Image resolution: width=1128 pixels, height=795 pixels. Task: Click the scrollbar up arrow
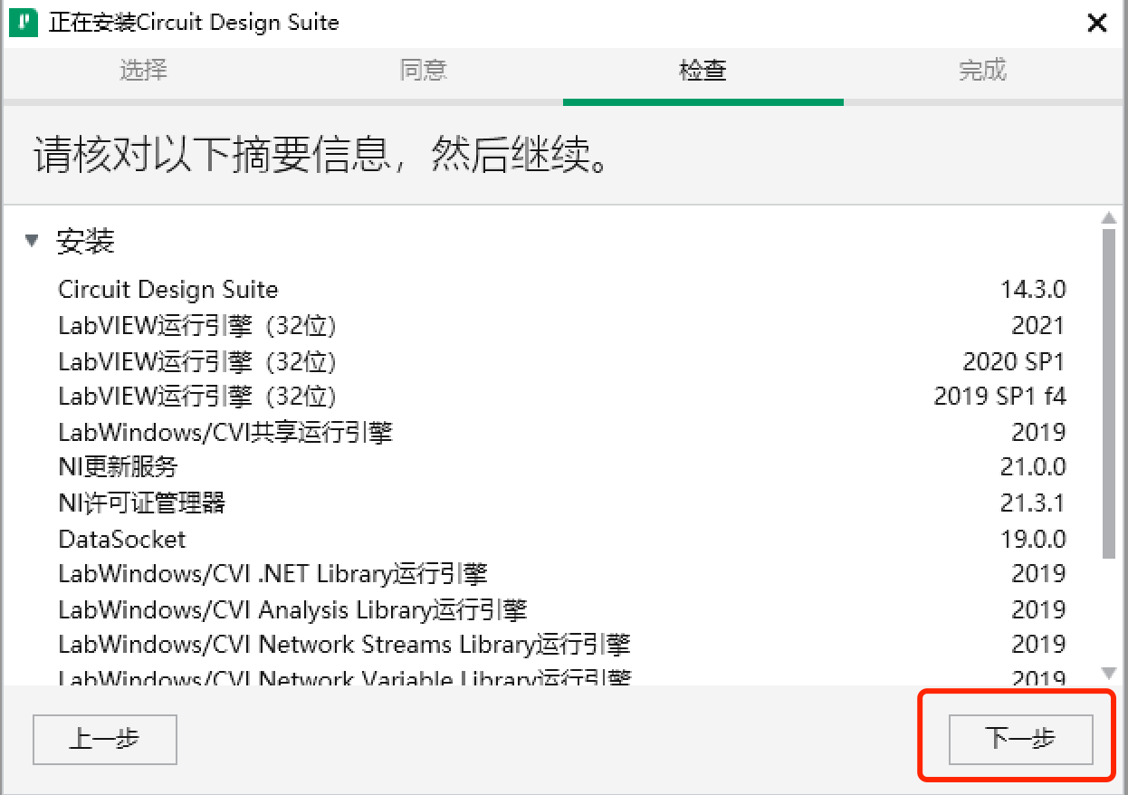(x=1111, y=216)
